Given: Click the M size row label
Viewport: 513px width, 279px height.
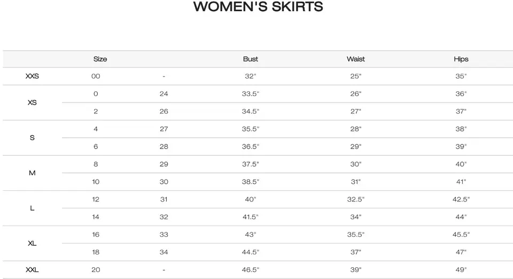Looking at the screenshot, I should pos(32,173).
